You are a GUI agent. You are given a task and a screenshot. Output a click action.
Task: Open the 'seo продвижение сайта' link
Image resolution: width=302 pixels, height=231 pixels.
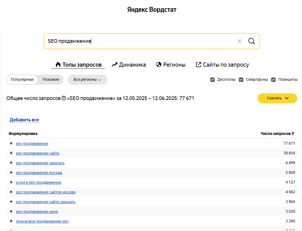tap(37, 153)
